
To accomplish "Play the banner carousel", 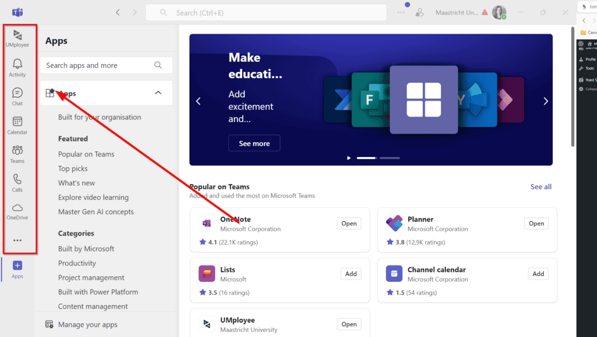I will (x=348, y=158).
